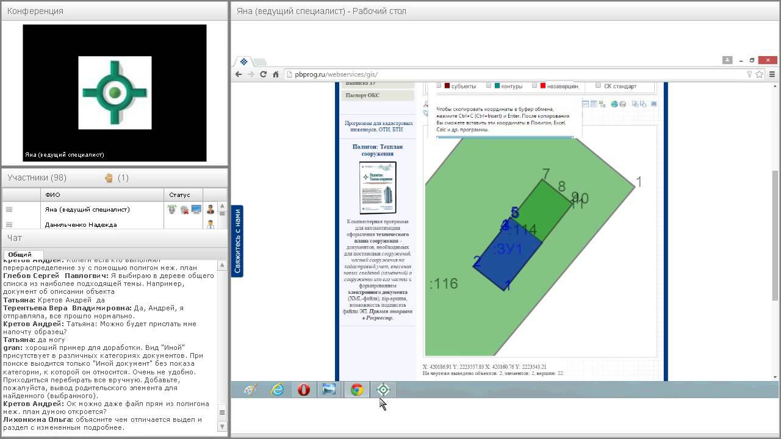Viewport: 781px width, 439px height.
Task: Click the Техплан сооружения product box image
Action: click(378, 188)
